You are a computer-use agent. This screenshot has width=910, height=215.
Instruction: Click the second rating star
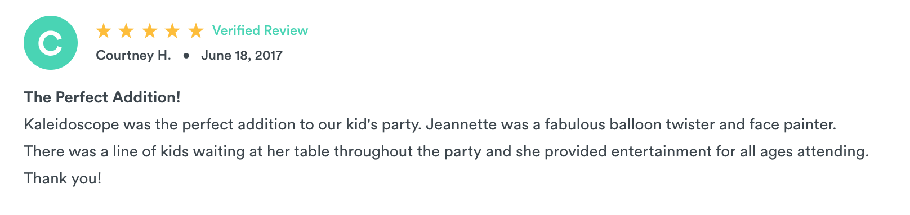pyautogui.click(x=126, y=30)
